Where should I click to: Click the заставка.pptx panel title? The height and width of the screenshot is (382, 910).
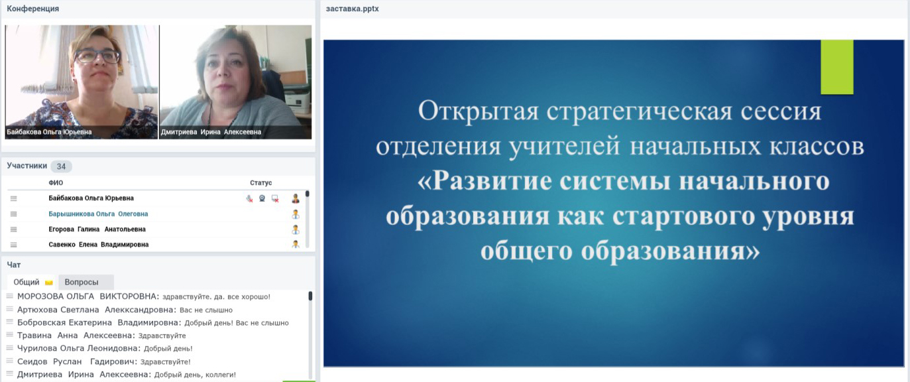click(353, 9)
